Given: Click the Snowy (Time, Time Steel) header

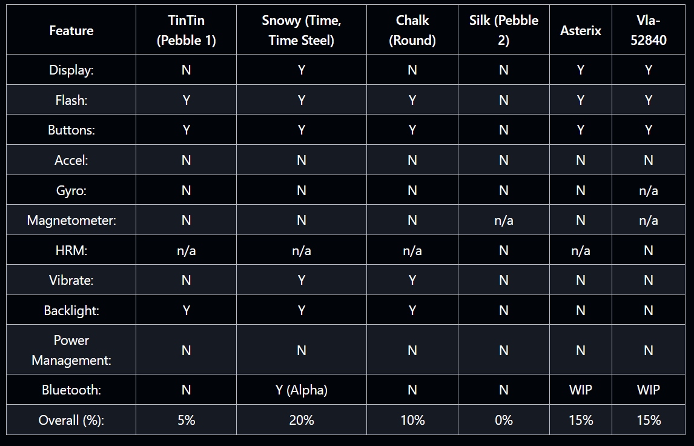Looking at the screenshot, I should (301, 30).
